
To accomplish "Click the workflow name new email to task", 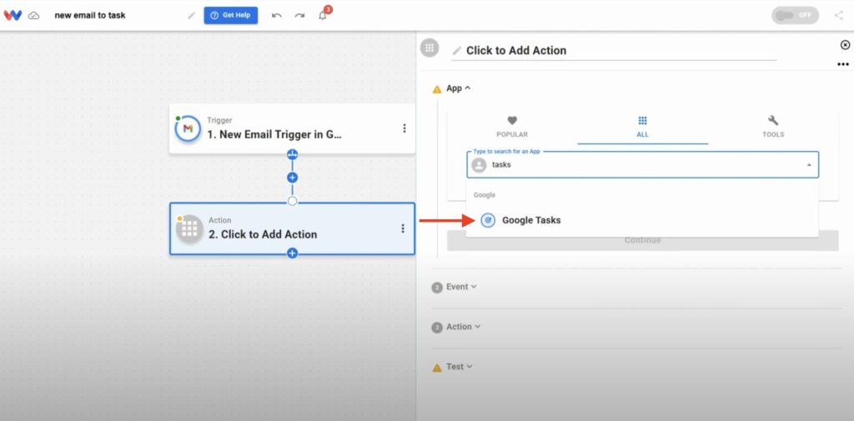I will click(90, 15).
